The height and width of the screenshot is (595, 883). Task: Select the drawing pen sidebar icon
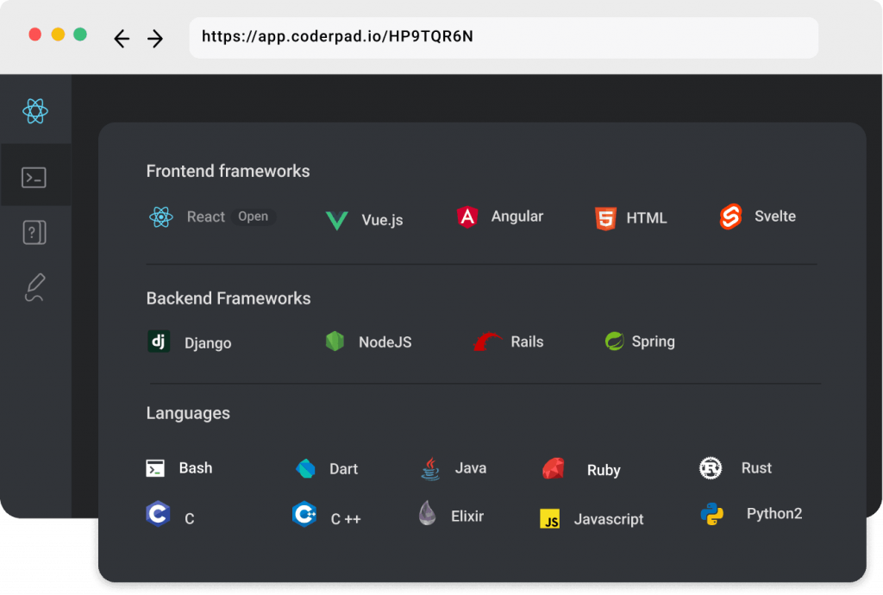pos(34,287)
